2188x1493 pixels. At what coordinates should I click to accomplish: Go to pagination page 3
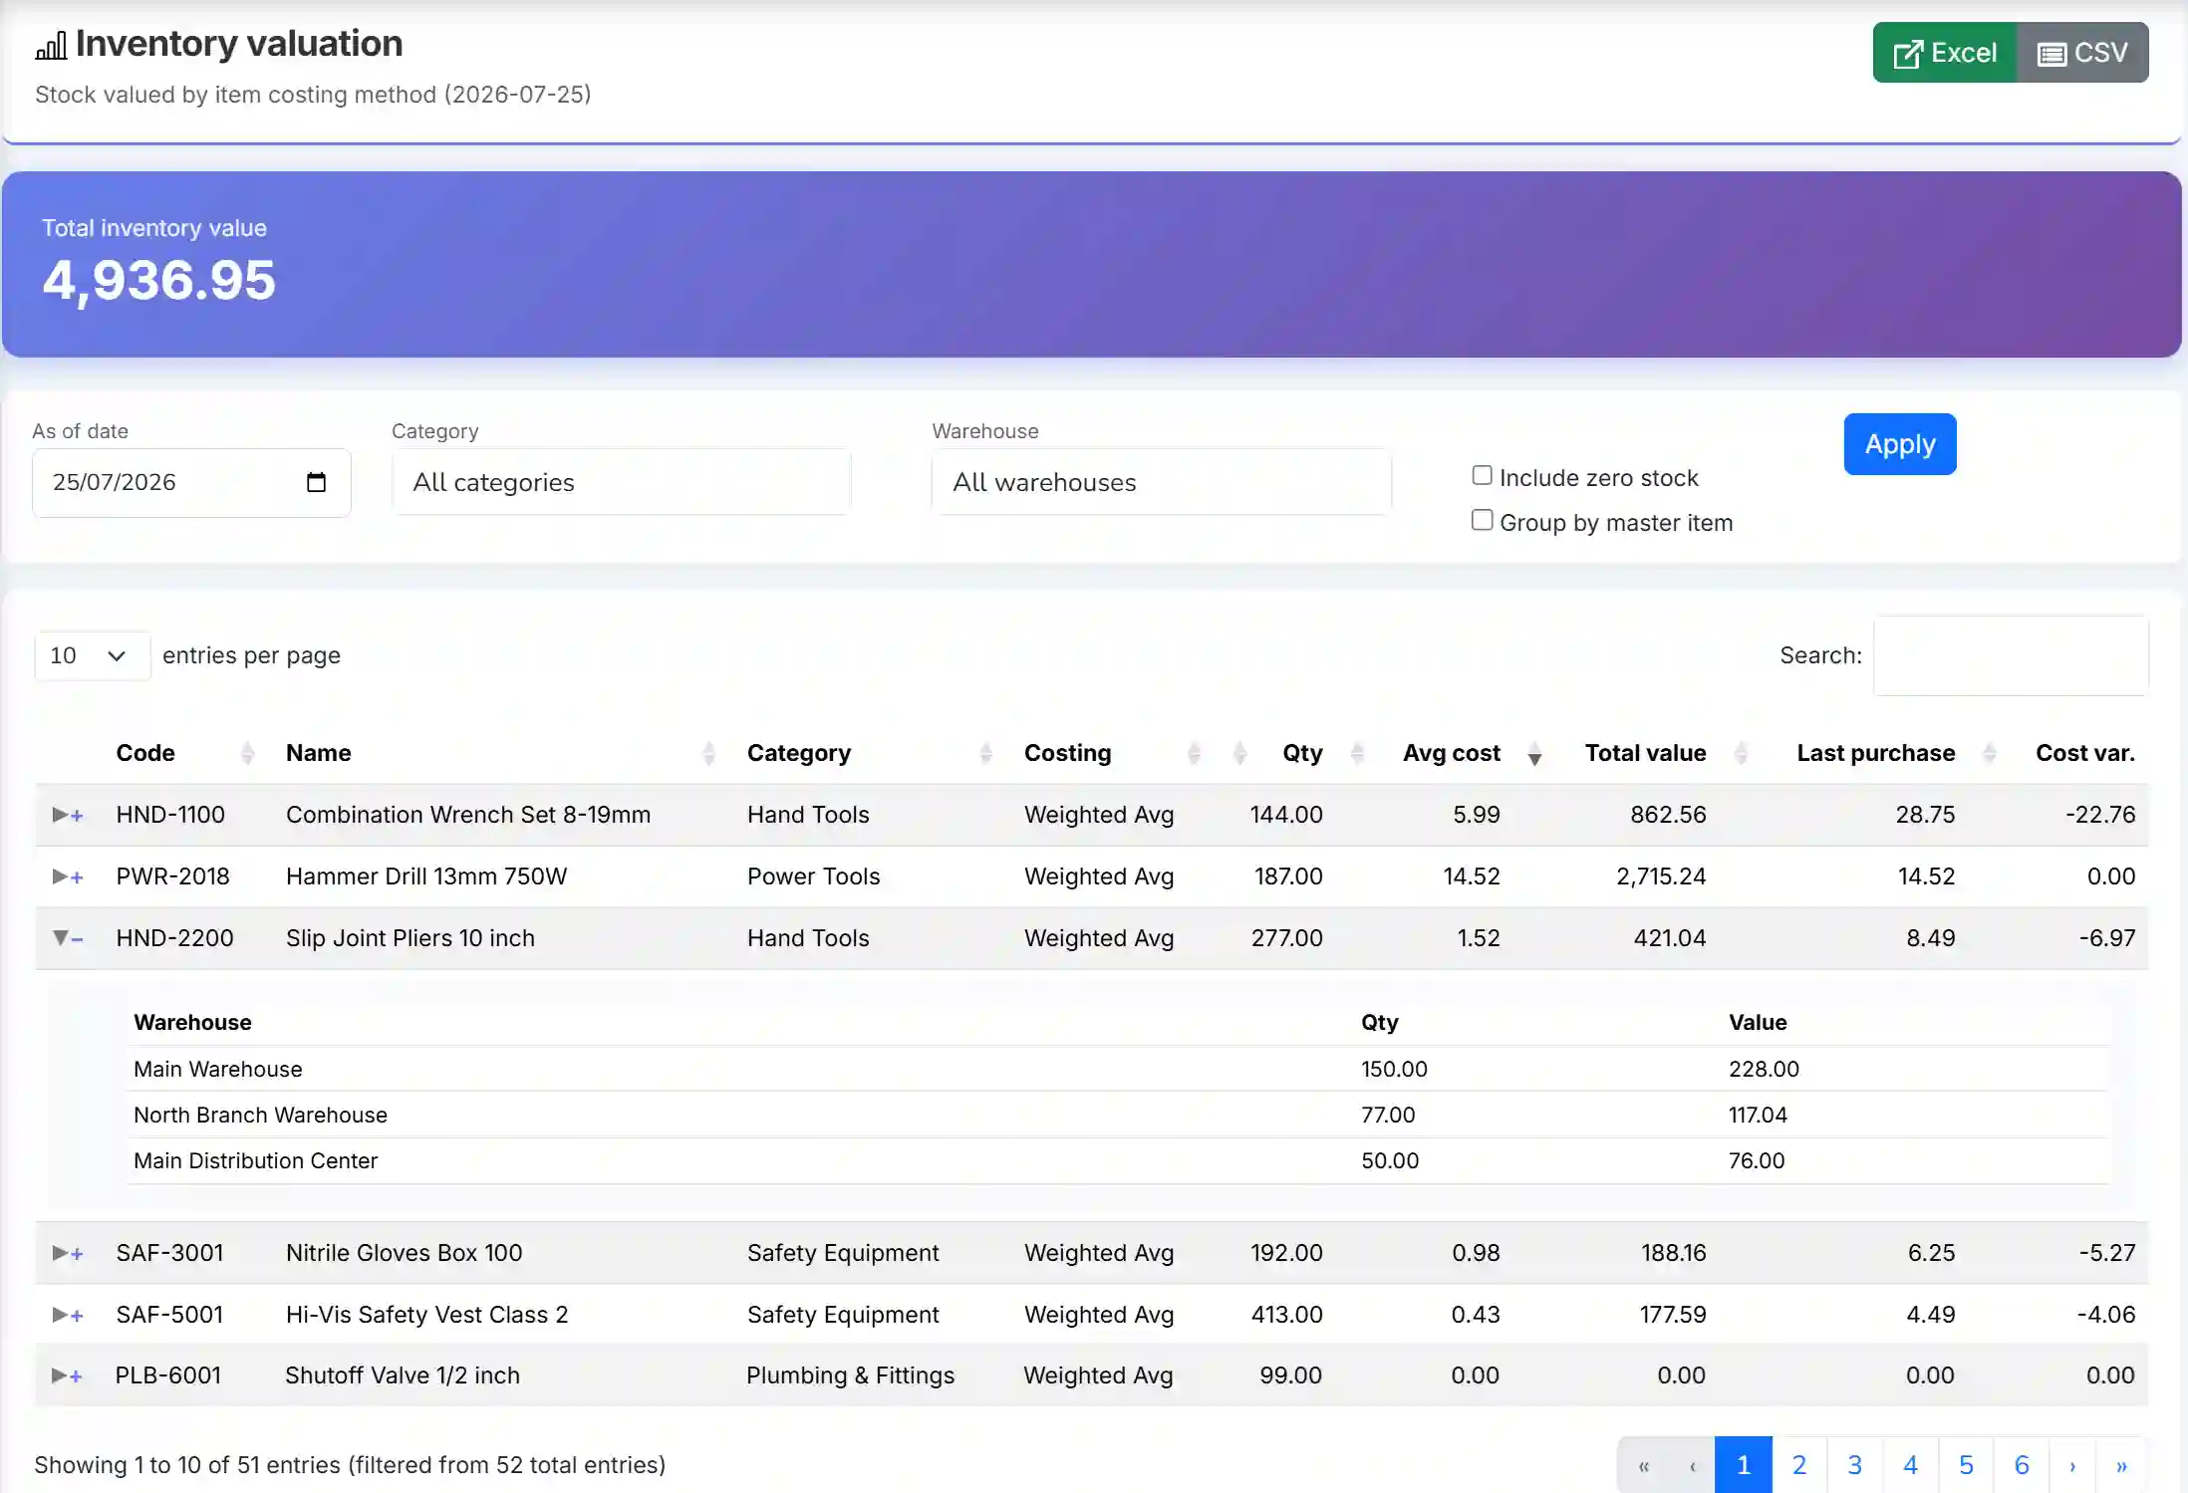pyautogui.click(x=1855, y=1465)
